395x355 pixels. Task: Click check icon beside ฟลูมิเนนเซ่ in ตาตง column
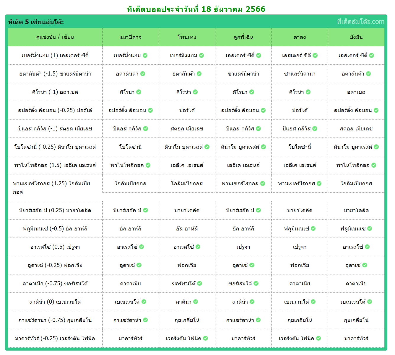click(x=313, y=229)
